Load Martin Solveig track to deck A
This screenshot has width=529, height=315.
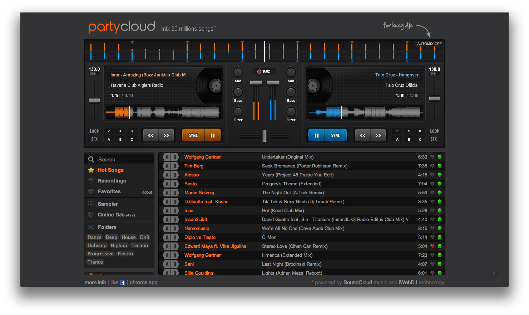[x=167, y=192]
